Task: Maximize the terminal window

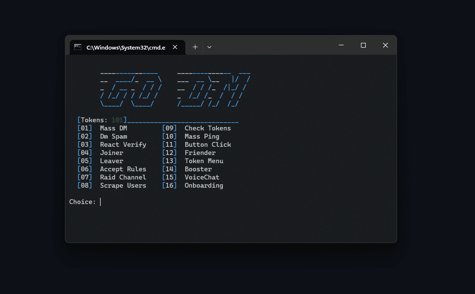Action: point(363,45)
